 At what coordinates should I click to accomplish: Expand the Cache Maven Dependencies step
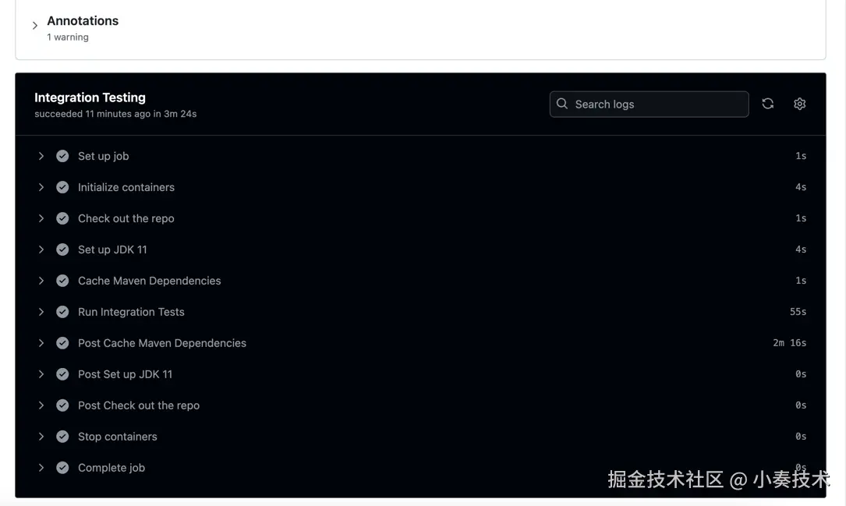coord(41,281)
